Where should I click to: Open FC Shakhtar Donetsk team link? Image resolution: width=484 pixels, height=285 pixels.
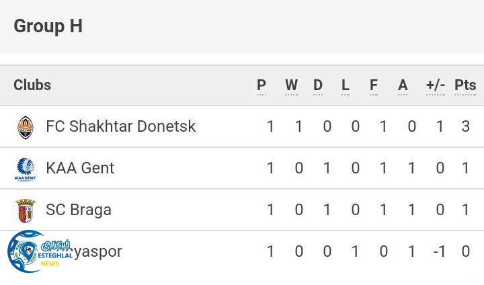coord(121,126)
